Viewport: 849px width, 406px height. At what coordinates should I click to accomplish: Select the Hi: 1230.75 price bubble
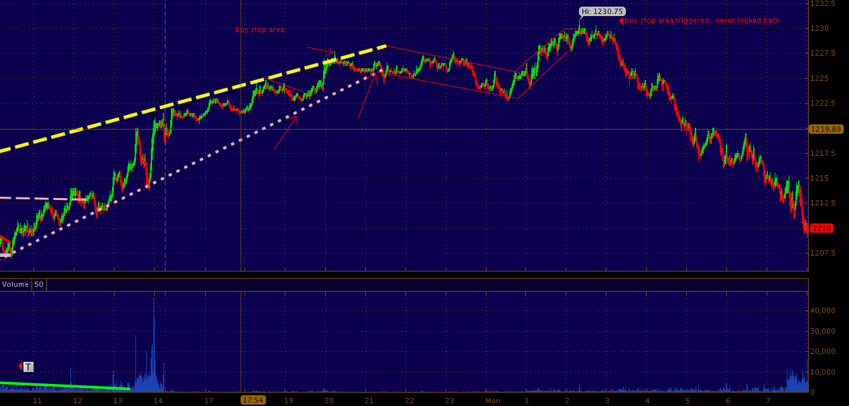click(x=602, y=11)
